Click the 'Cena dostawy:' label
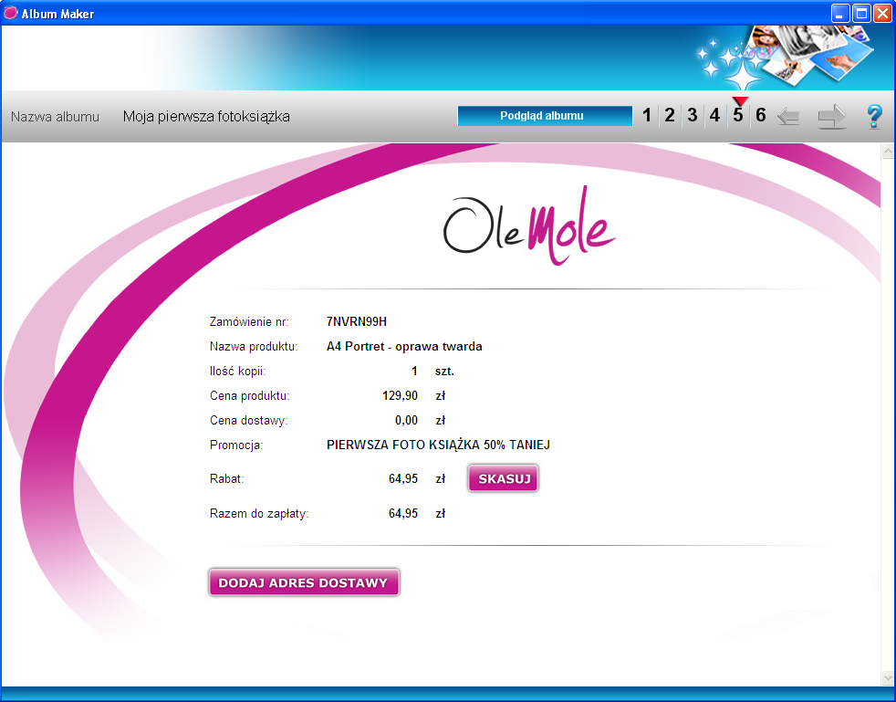The image size is (896, 702). 248,420
